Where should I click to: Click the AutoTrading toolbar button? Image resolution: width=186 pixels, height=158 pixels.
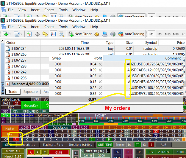(x=131, y=34)
